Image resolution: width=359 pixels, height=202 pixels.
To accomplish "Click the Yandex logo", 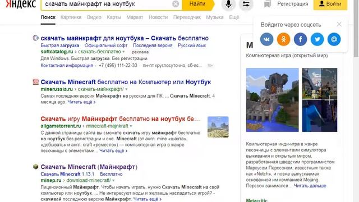I will 21,4.
